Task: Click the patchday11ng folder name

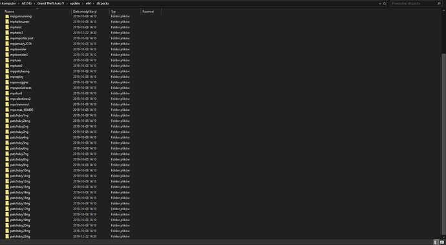Action: click(x=20, y=176)
